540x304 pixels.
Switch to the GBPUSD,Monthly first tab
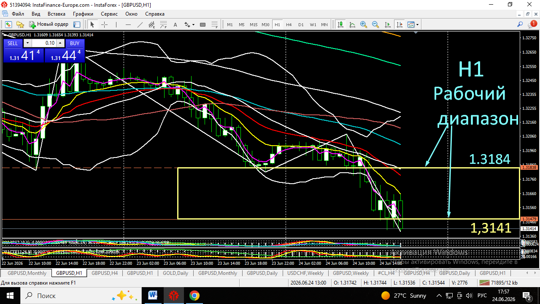click(27, 273)
